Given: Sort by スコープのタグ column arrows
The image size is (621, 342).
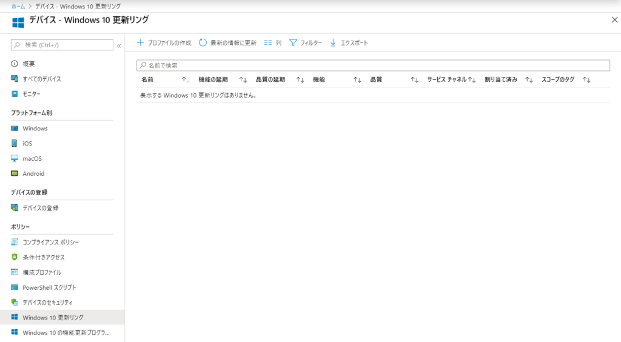Looking at the screenshot, I should point(586,79).
